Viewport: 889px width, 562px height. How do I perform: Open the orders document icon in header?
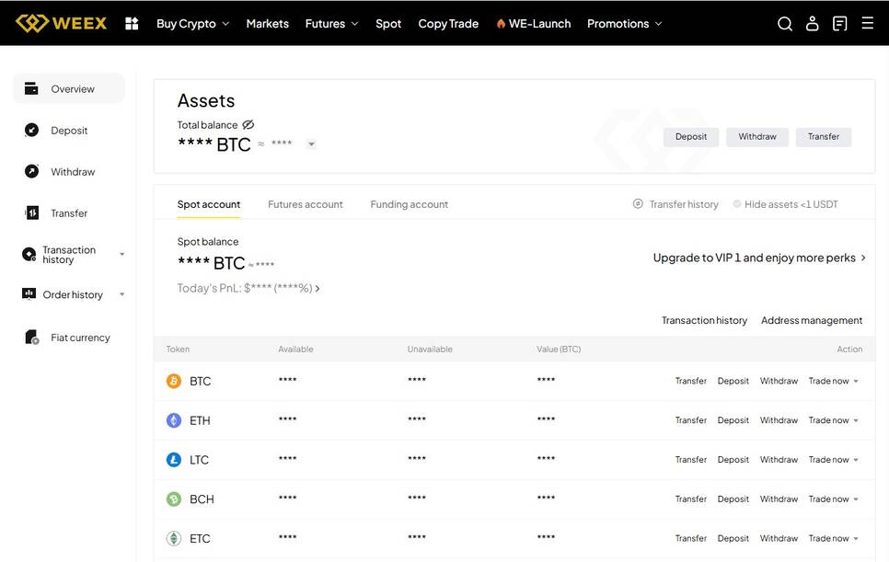(x=839, y=23)
